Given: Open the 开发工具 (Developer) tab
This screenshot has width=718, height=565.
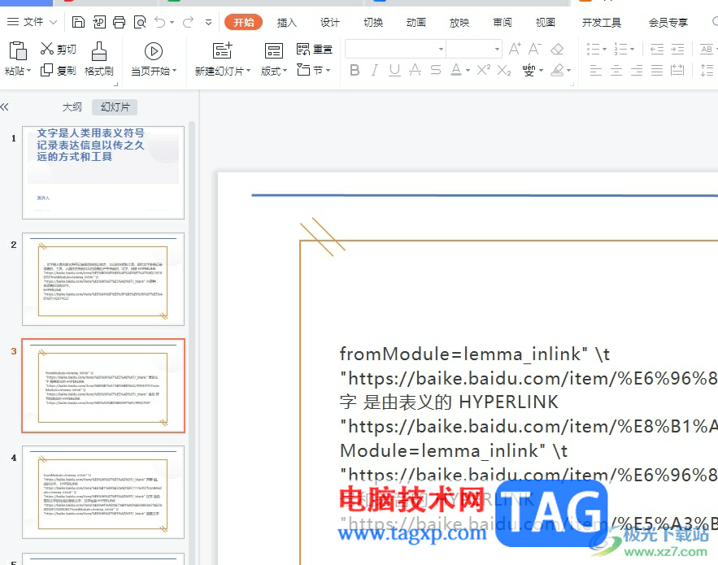Looking at the screenshot, I should [x=602, y=23].
